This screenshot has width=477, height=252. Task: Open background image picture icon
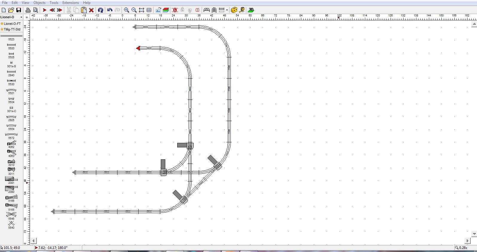(158, 10)
